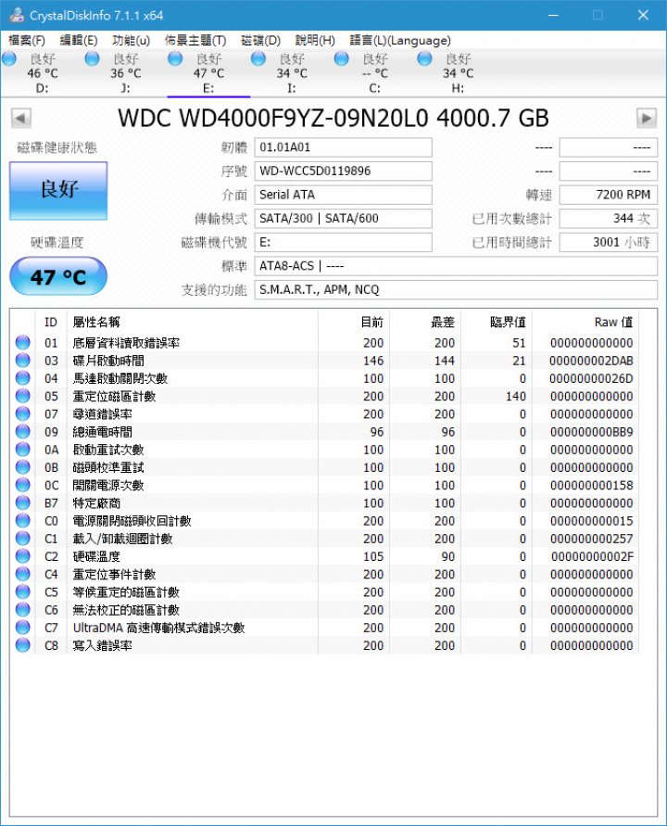Click the serial number field WD-WCC5D0119896
667x826 pixels.
tap(344, 172)
